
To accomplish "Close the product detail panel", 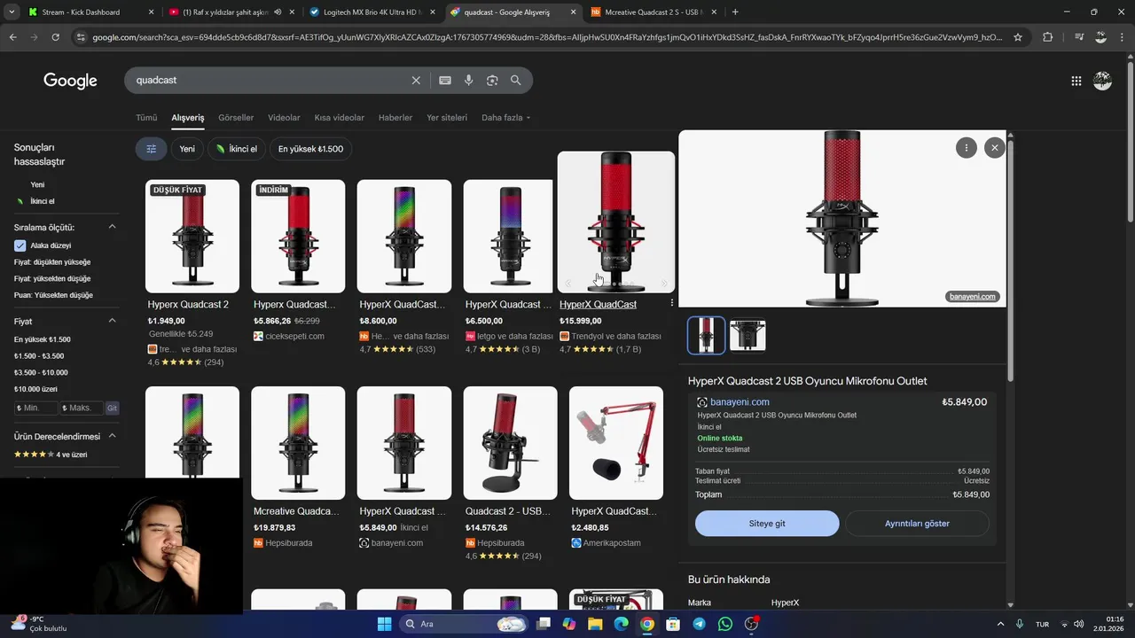I will tap(995, 148).
